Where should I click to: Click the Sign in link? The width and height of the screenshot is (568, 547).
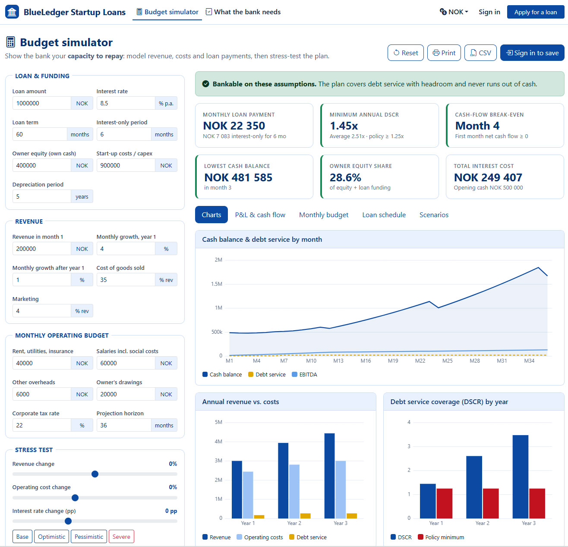point(489,12)
